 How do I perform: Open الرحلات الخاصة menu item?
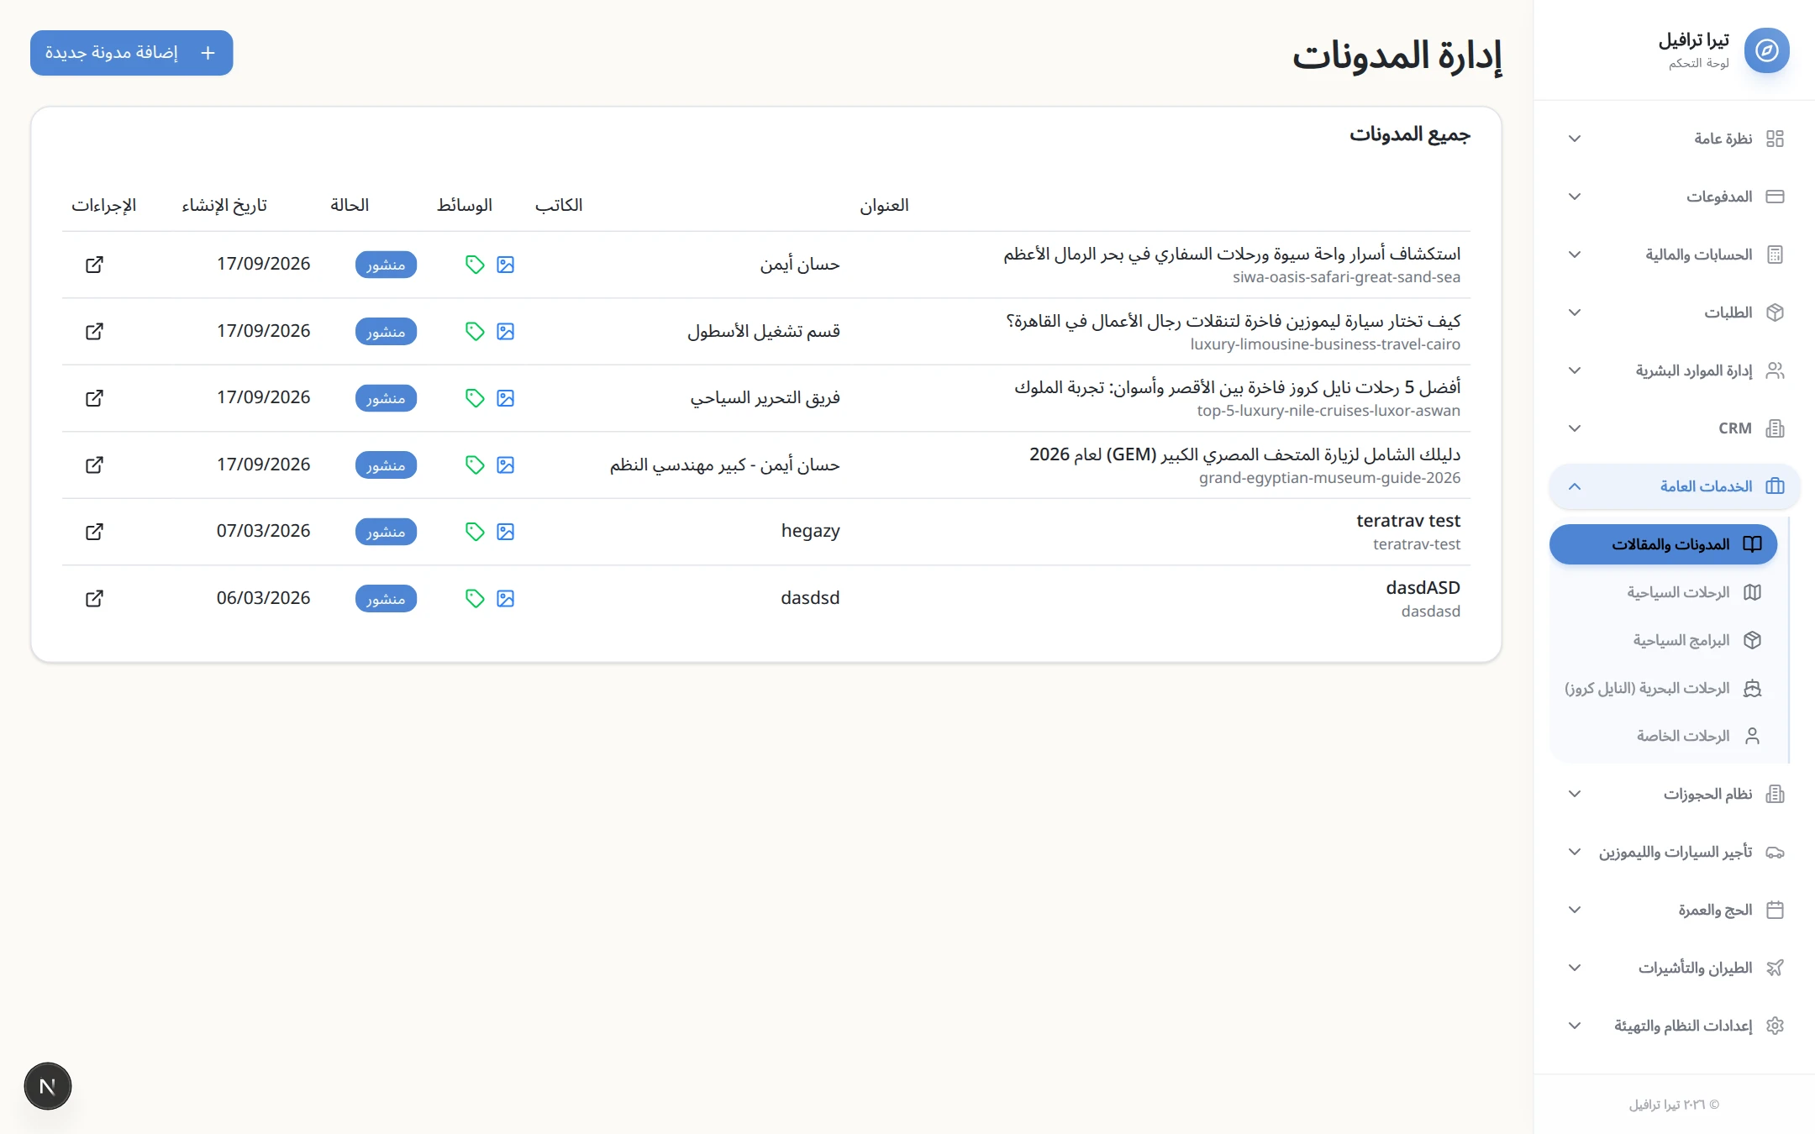coord(1663,736)
